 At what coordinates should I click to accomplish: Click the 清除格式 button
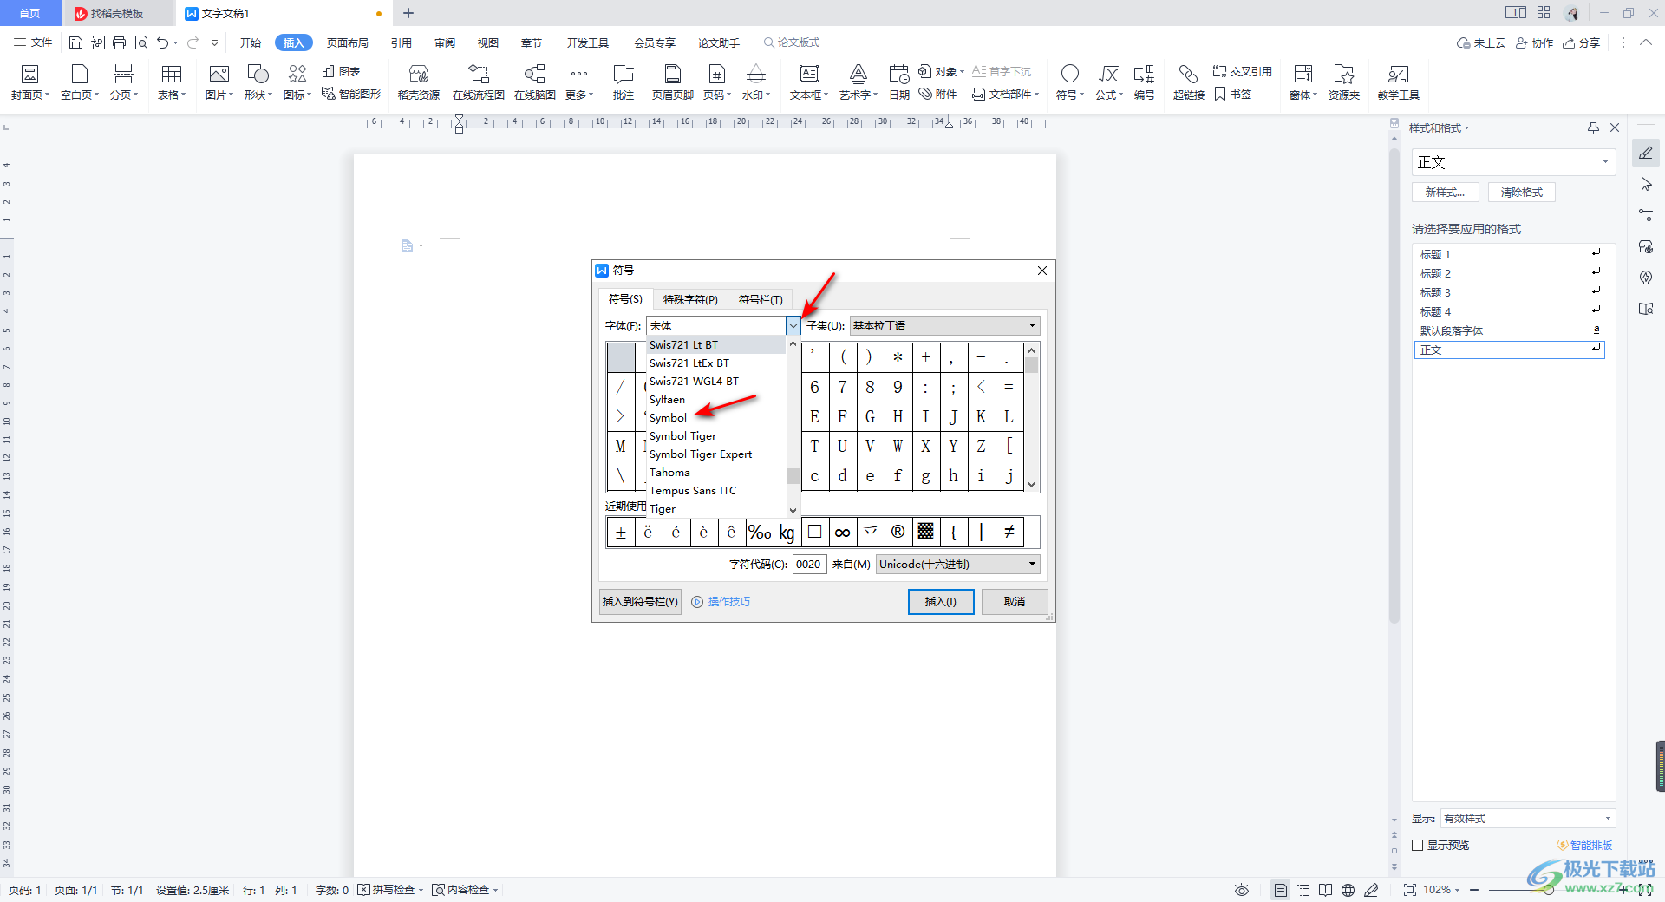(1522, 193)
